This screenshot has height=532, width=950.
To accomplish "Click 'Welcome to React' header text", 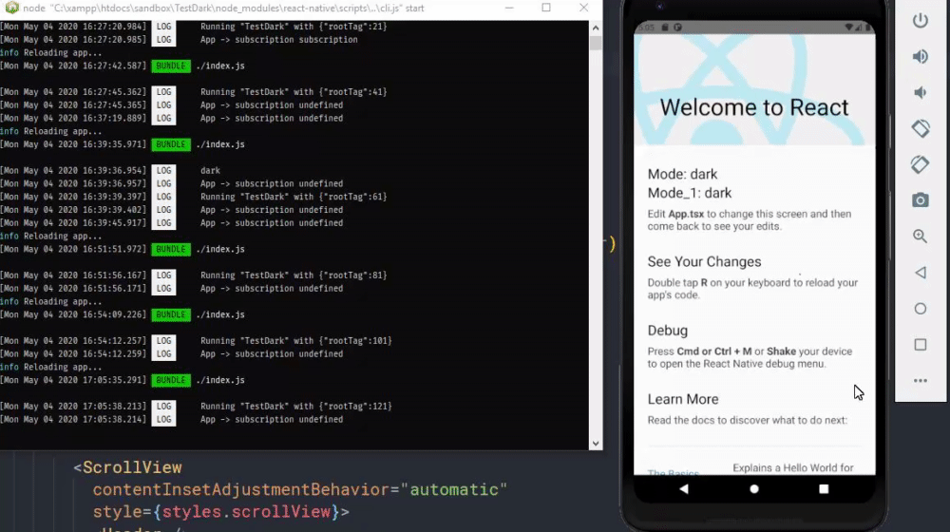I will click(x=753, y=107).
